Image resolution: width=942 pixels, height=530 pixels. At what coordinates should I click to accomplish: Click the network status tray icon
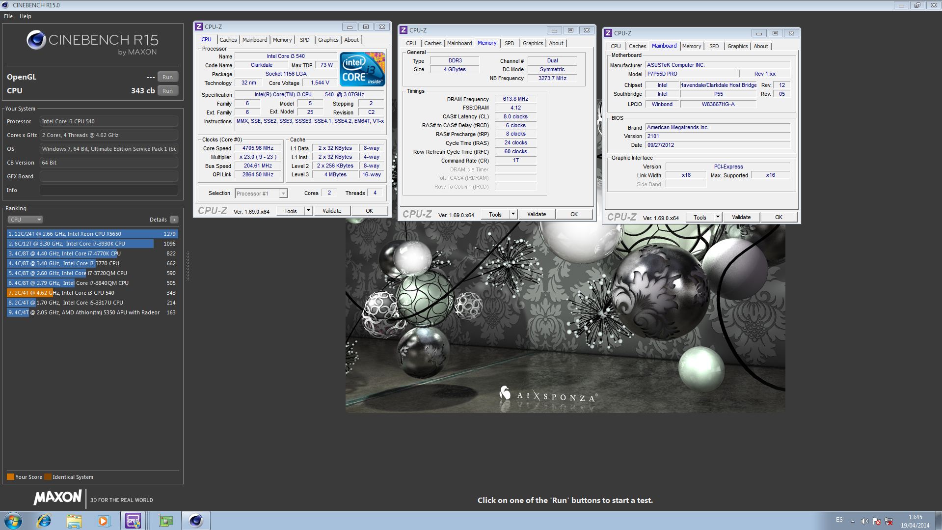[x=888, y=521]
